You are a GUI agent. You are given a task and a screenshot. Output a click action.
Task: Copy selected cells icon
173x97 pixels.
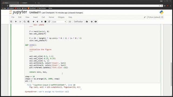(x=25, y=22)
